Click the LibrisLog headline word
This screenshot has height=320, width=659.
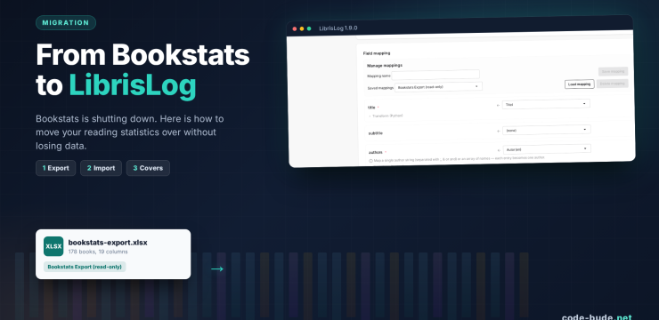(133, 85)
